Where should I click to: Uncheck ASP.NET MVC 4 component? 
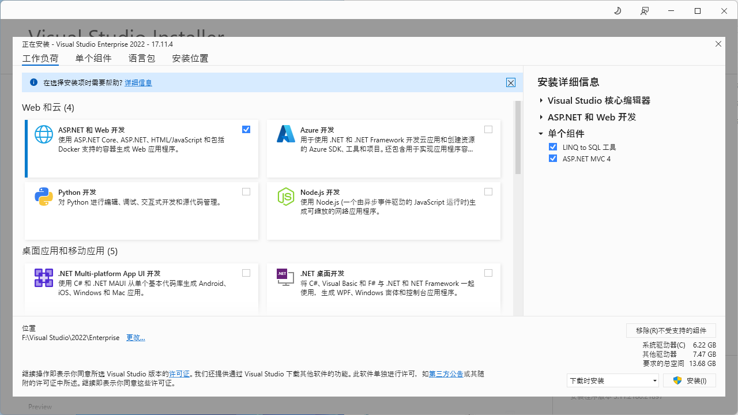553,159
